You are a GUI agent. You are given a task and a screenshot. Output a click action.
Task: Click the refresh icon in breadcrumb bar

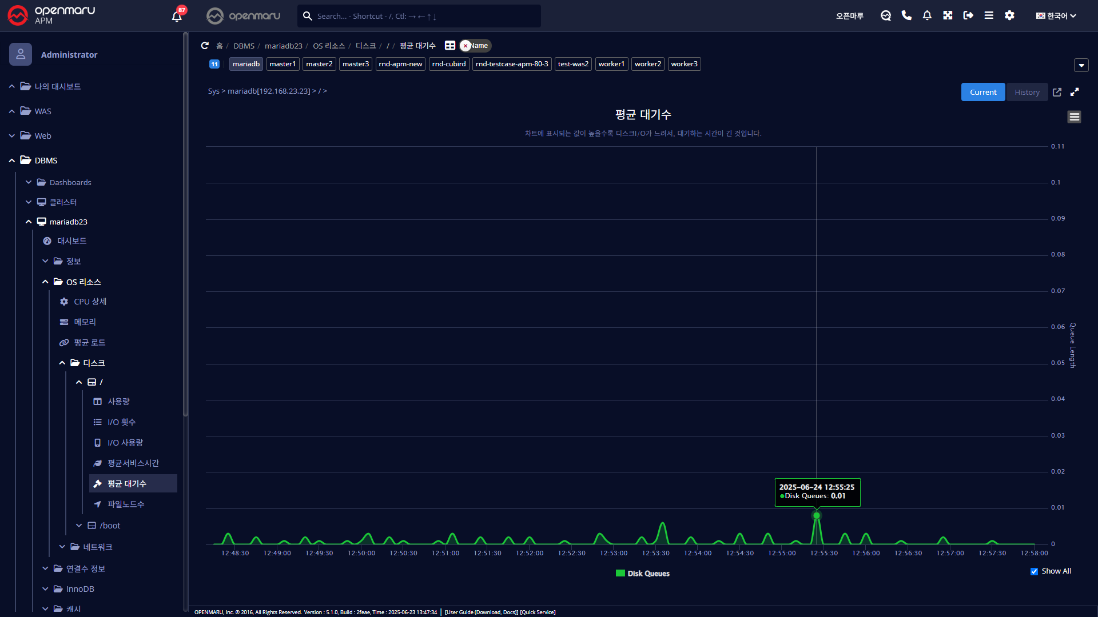tap(205, 46)
